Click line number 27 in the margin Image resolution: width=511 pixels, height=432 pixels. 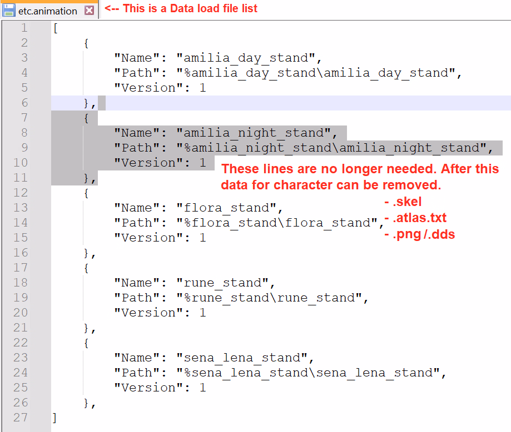click(21, 418)
